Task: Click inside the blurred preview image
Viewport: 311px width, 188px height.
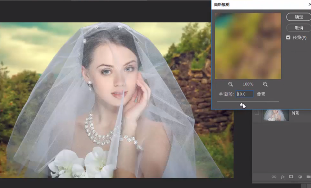Action: point(248,46)
